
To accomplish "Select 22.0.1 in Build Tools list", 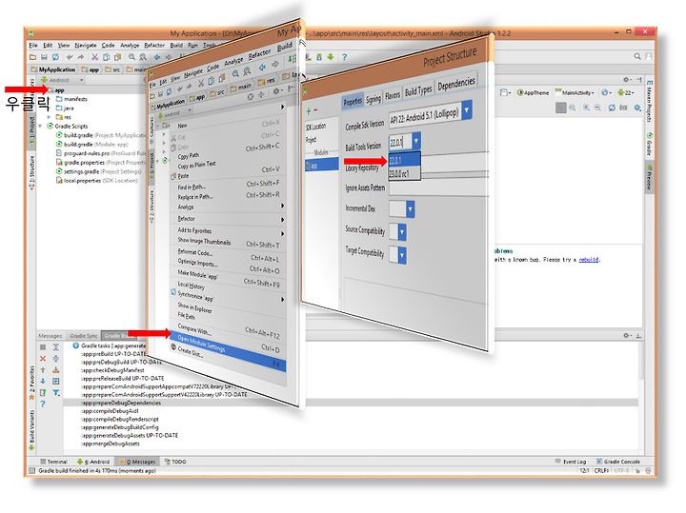I will click(x=404, y=160).
